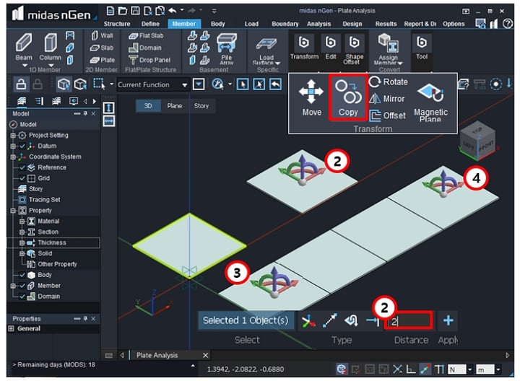This screenshot has height=381, width=520.
Task: Open the Pile Array tool
Action: click(227, 48)
